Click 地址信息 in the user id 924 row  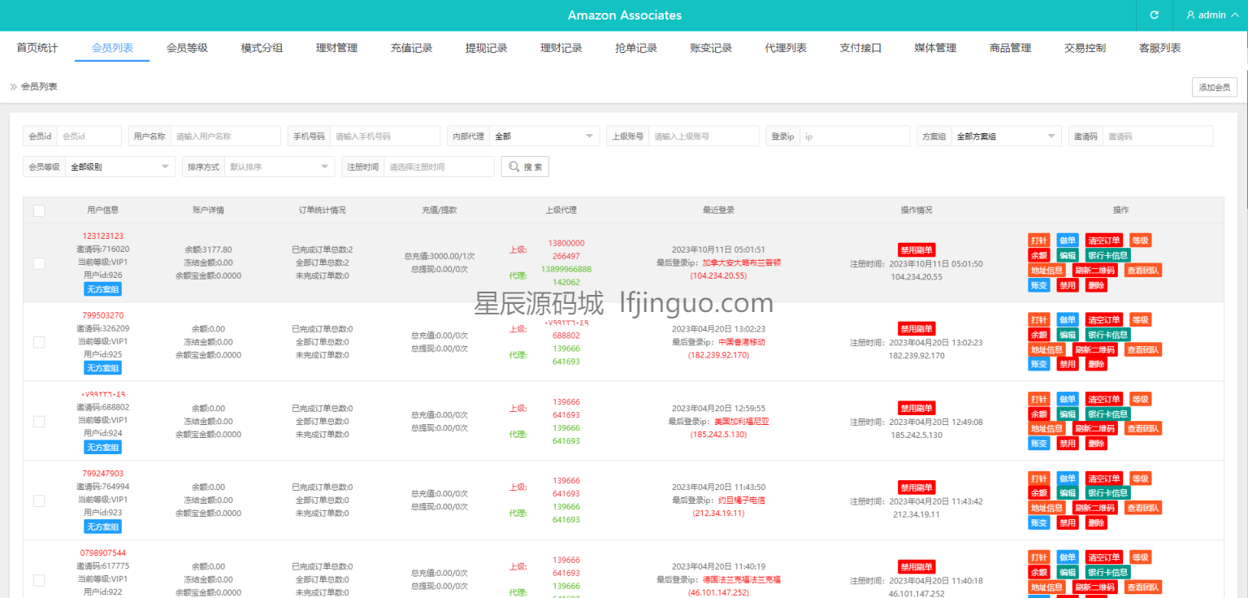coord(1046,429)
